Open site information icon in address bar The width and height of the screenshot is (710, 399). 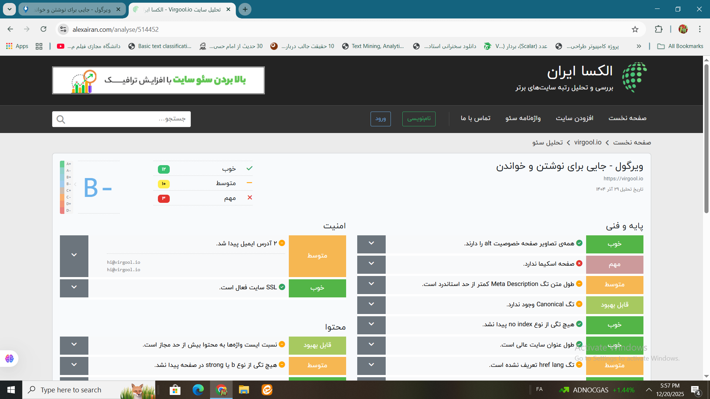coord(63,29)
